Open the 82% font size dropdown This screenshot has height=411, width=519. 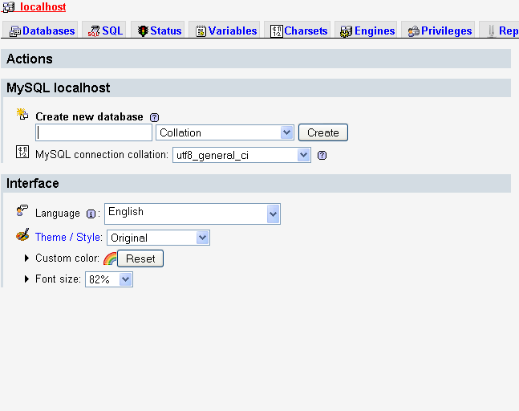pyautogui.click(x=109, y=279)
